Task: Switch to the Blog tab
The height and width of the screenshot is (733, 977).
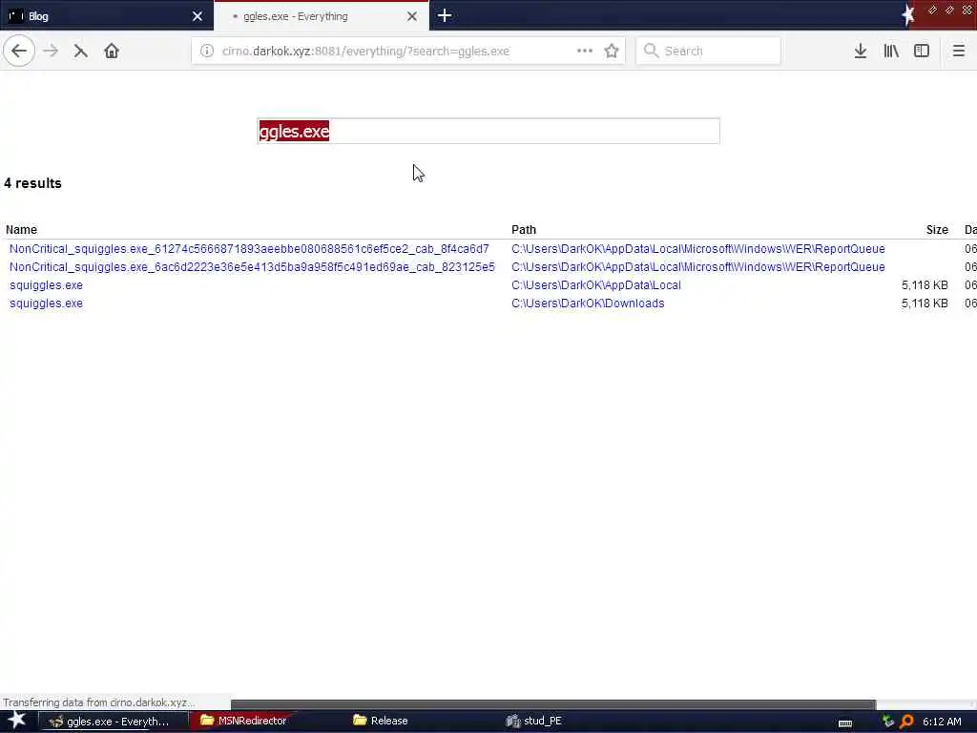Action: pos(106,16)
